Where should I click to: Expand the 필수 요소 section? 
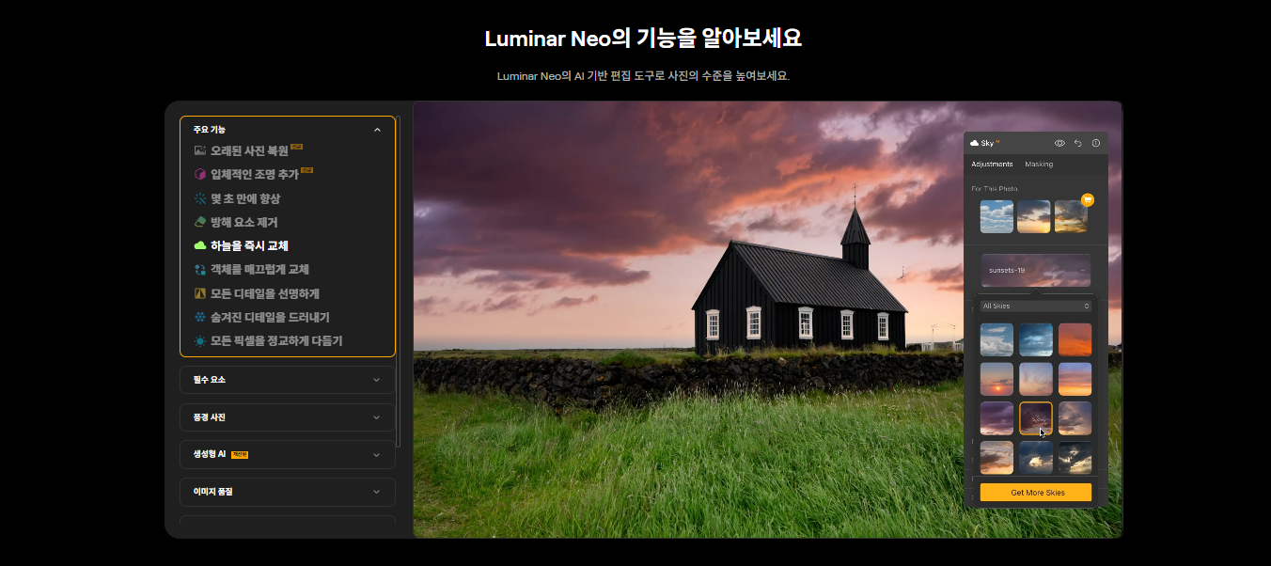(288, 380)
